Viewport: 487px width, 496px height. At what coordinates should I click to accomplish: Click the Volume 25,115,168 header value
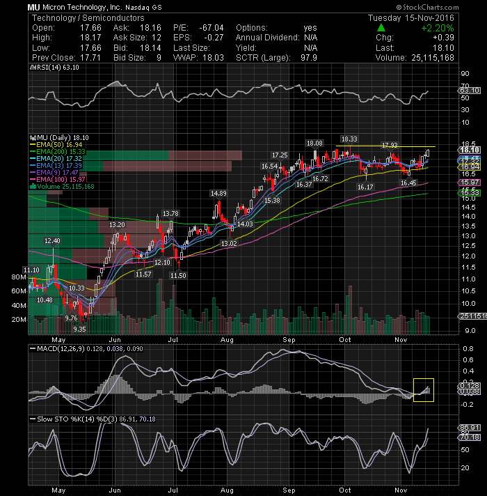point(432,58)
